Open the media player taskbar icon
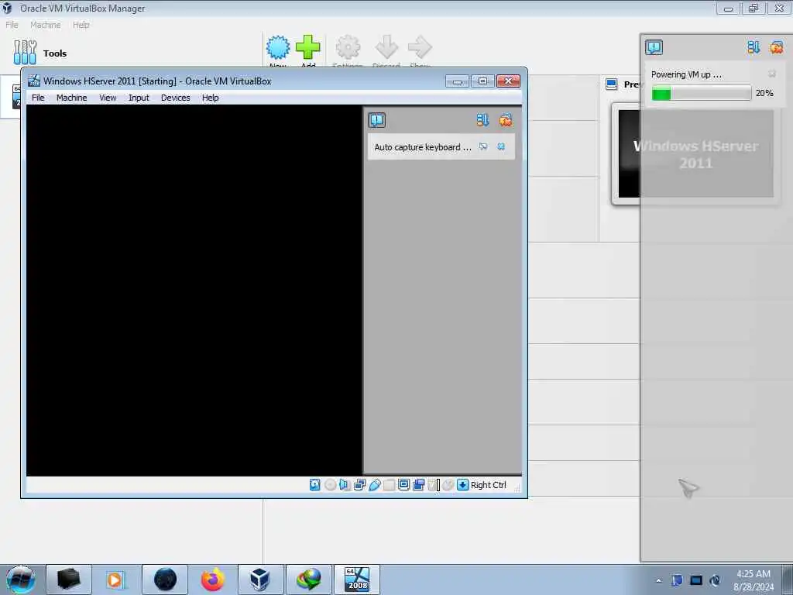 click(x=115, y=580)
